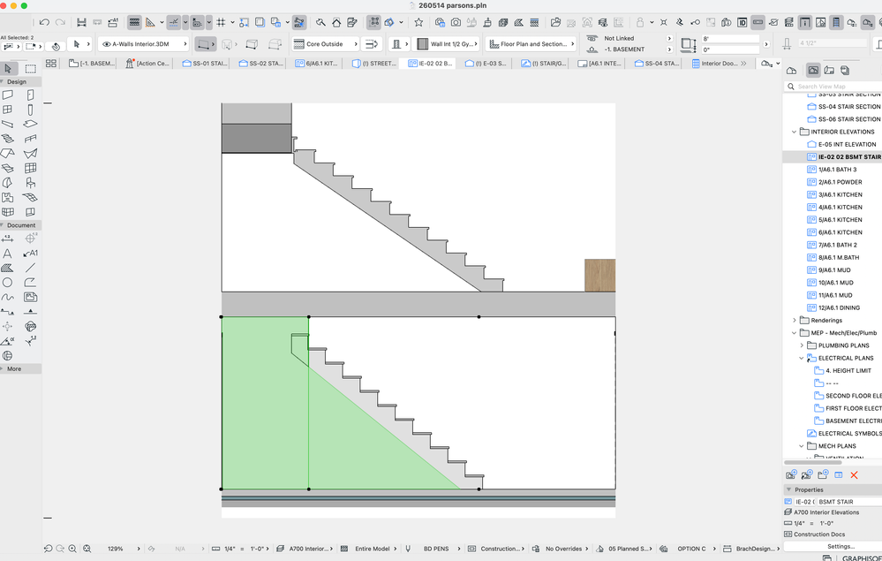Select the Door tool in Design toolbox
The width and height of the screenshot is (882, 561).
[30, 95]
